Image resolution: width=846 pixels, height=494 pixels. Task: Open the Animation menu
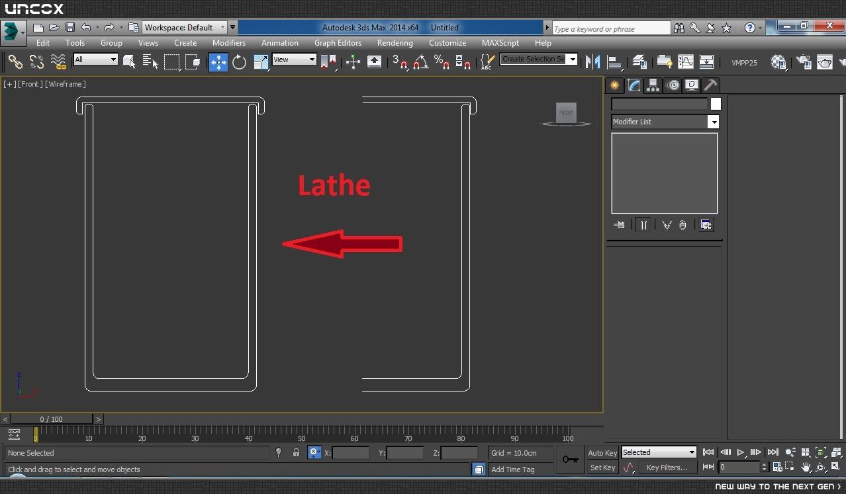(280, 42)
